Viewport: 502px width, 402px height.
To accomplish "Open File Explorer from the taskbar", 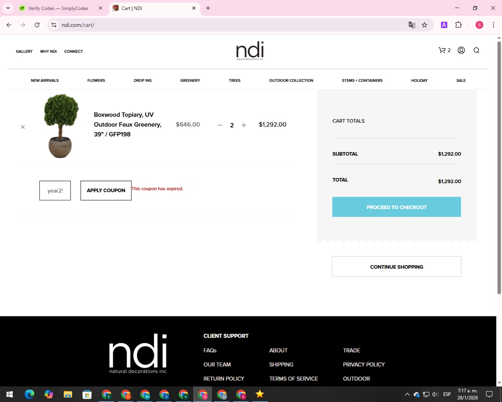I will [x=68, y=394].
